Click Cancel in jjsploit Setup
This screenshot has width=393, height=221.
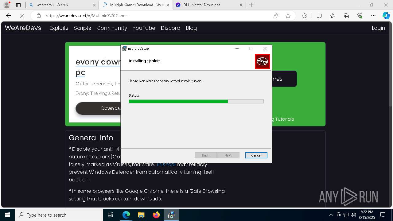256,155
